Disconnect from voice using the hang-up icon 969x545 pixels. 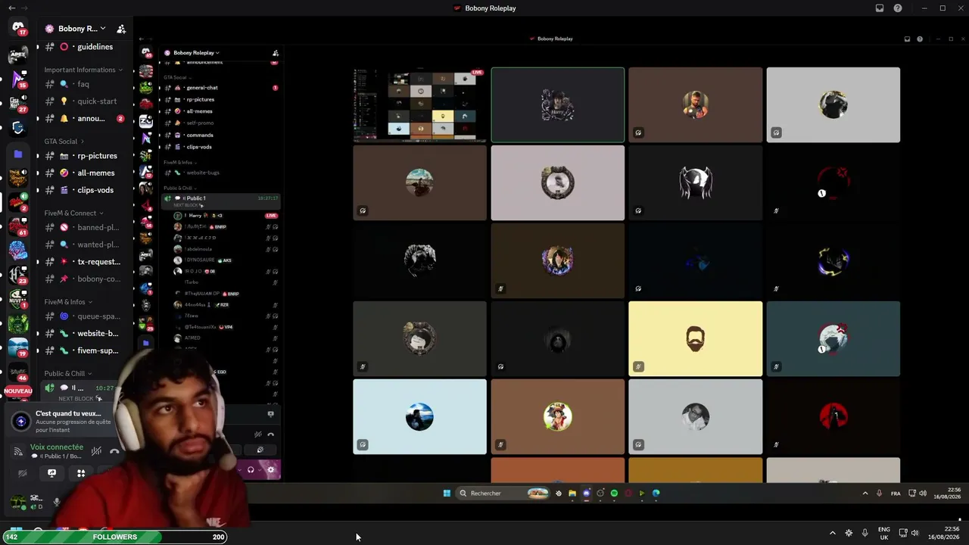tap(114, 451)
